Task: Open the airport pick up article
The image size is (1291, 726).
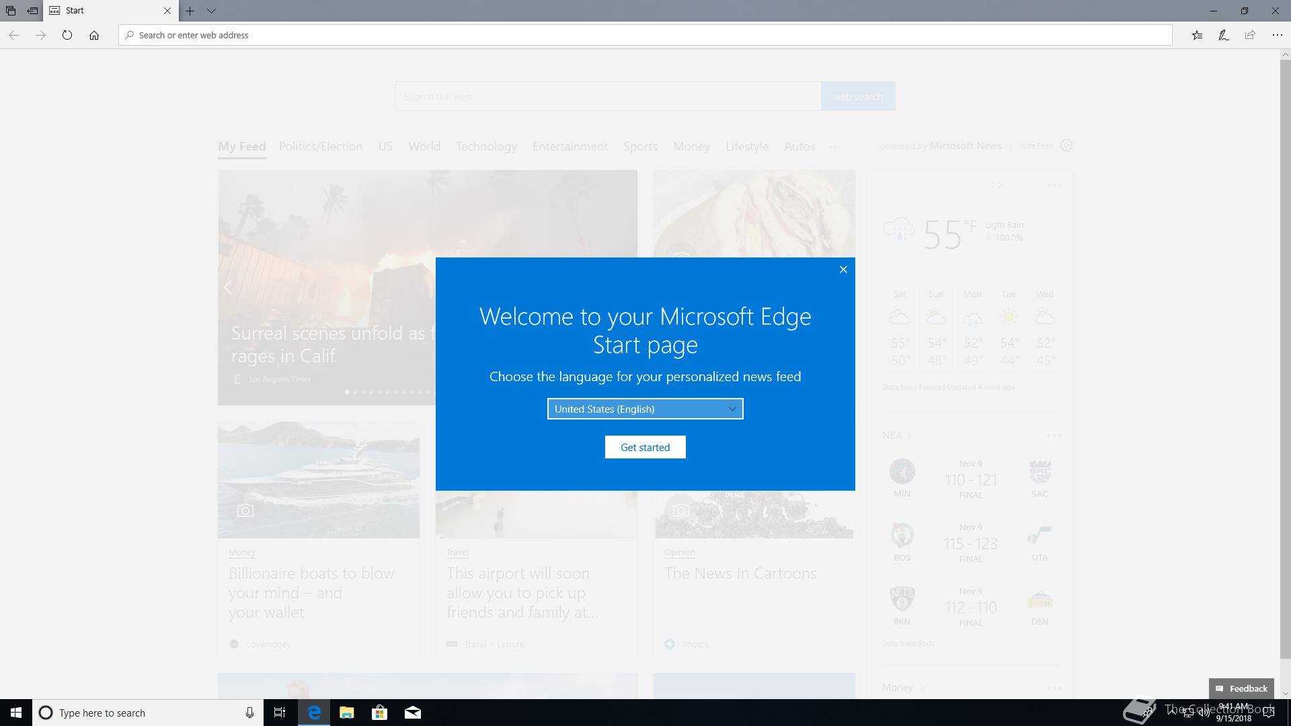Action: coord(522,593)
